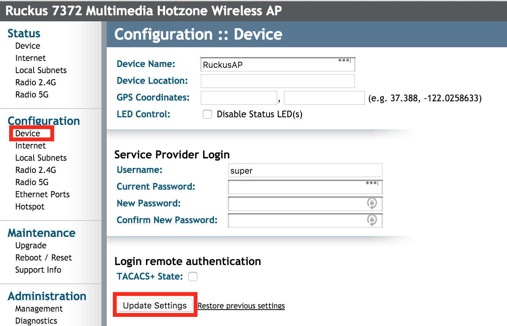Image resolution: width=507 pixels, height=326 pixels.
Task: Click the GPS longitude input field
Action: 324,98
